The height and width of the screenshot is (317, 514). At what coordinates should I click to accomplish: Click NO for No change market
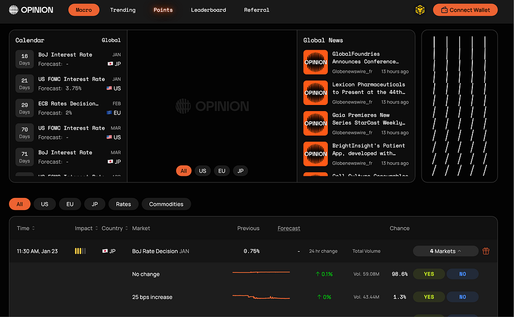coord(462,274)
